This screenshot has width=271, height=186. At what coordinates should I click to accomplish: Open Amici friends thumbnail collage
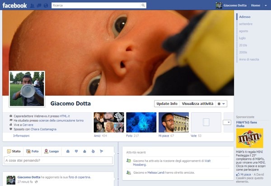pyautogui.click(x=109, y=122)
